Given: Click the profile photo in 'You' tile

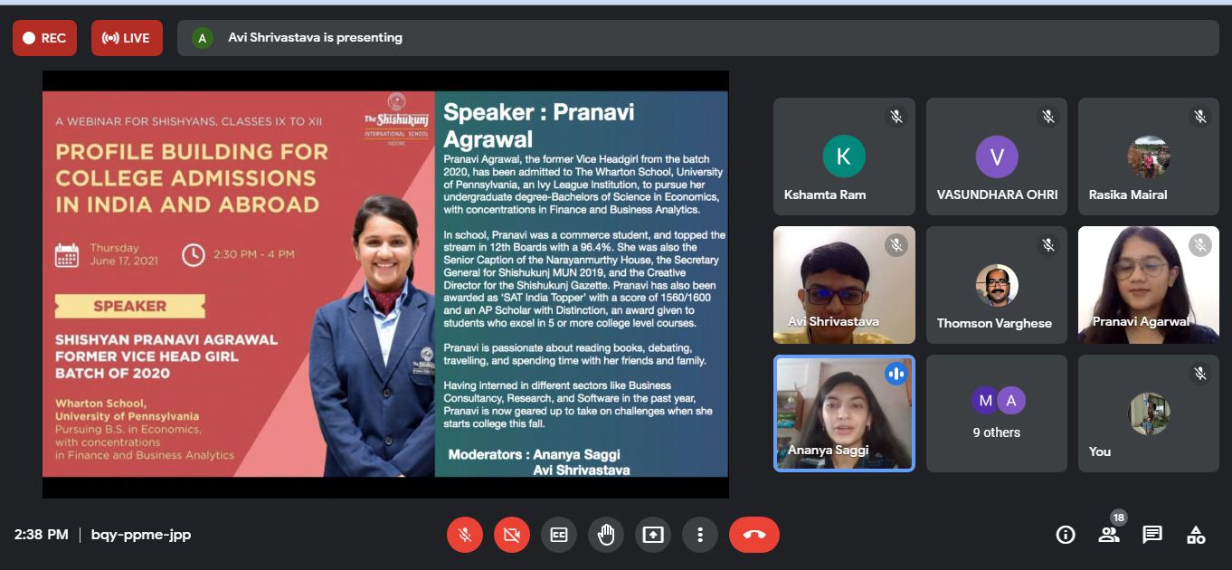Looking at the screenshot, I should coord(1149,413).
